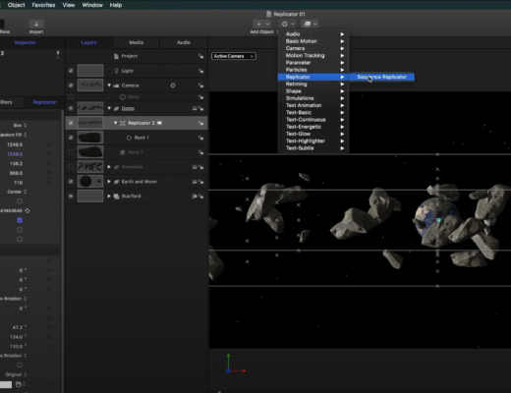Open the Active Camera dropdown
511x393 pixels.
pos(234,56)
